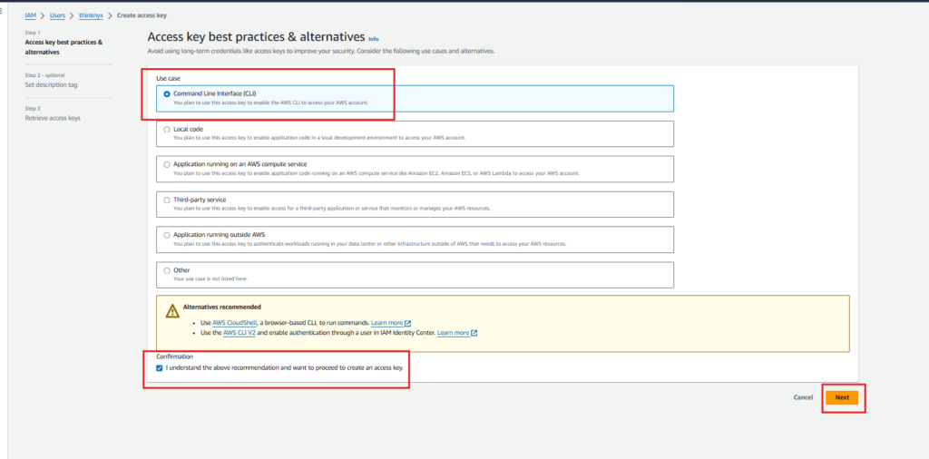Click Learn more after CloudShell recommendation
This screenshot has width=929, height=459.
click(386, 323)
